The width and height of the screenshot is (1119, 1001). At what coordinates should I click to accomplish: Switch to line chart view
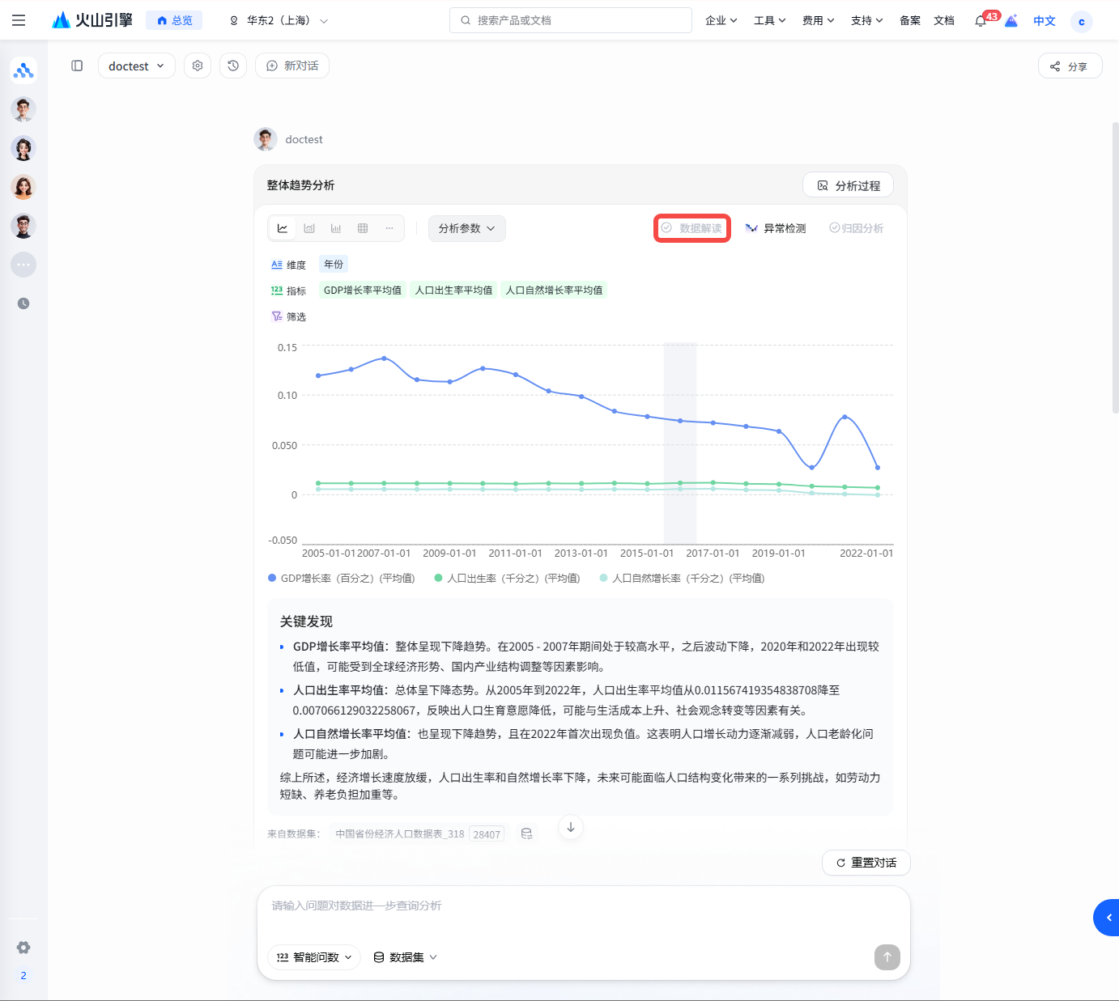click(x=283, y=228)
